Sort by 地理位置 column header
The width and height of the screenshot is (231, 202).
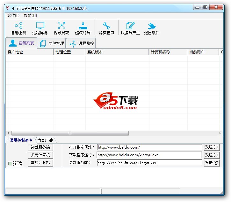(x=69, y=52)
